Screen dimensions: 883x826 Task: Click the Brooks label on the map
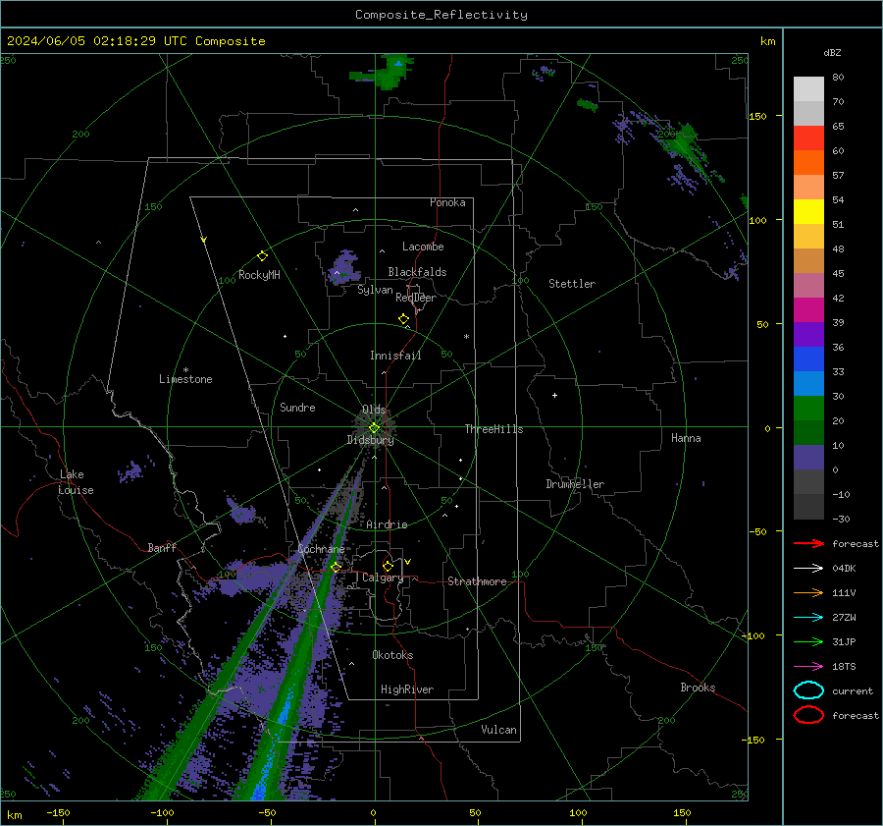coord(698,688)
